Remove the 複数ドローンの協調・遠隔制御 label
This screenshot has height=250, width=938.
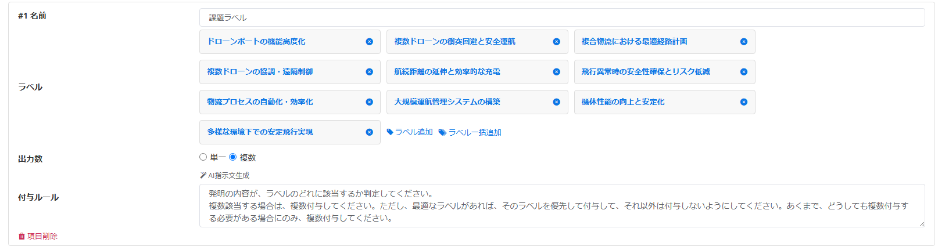tap(369, 72)
